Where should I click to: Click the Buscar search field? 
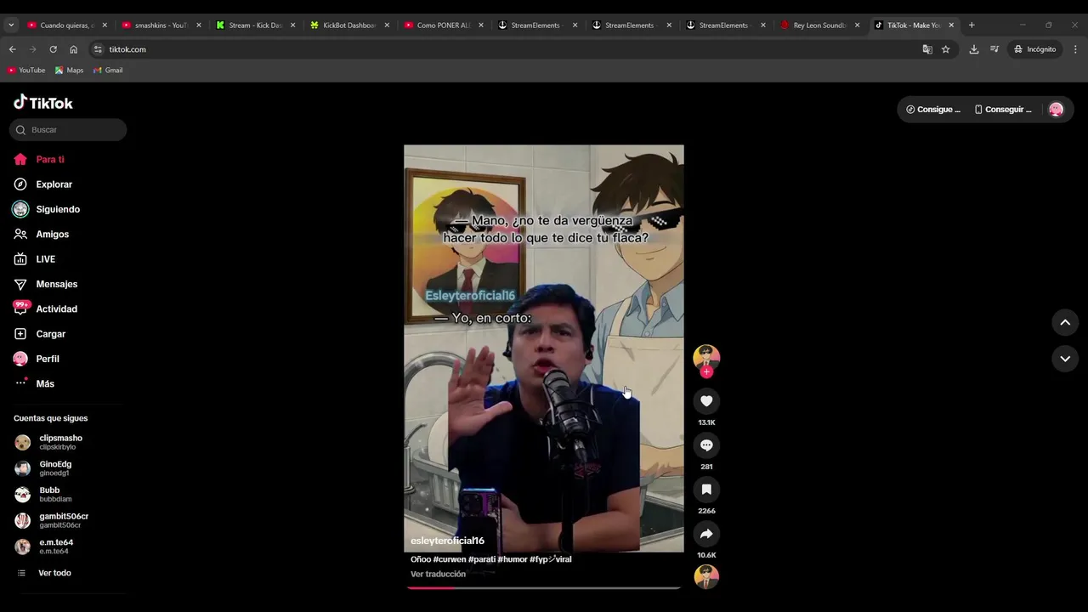pos(68,130)
